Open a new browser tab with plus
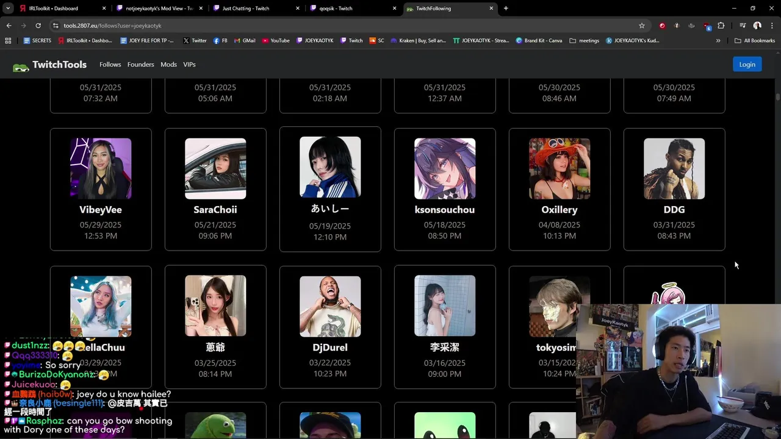The width and height of the screenshot is (781, 439). tap(506, 9)
